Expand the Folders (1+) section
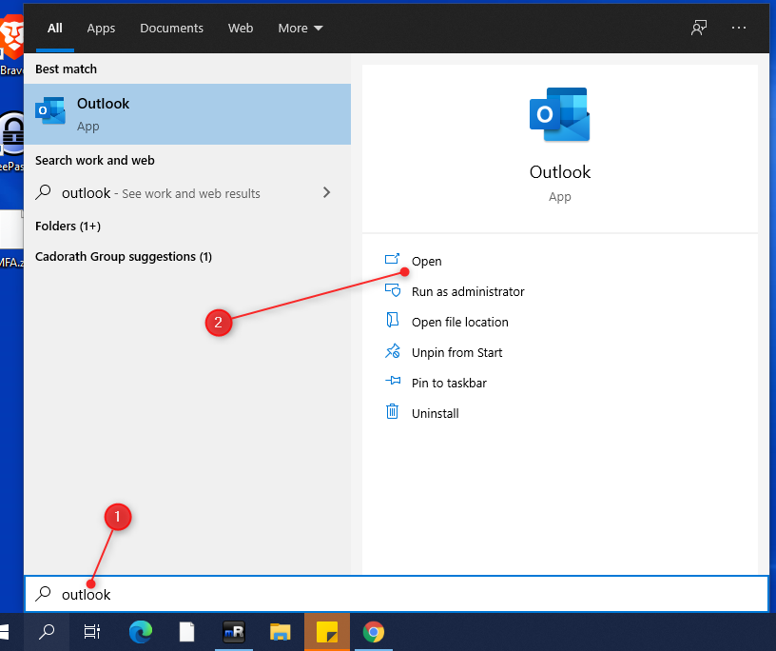Screen dimensions: 776x651 click(68, 226)
